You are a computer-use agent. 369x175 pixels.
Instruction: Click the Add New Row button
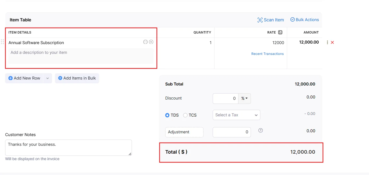(x=24, y=78)
